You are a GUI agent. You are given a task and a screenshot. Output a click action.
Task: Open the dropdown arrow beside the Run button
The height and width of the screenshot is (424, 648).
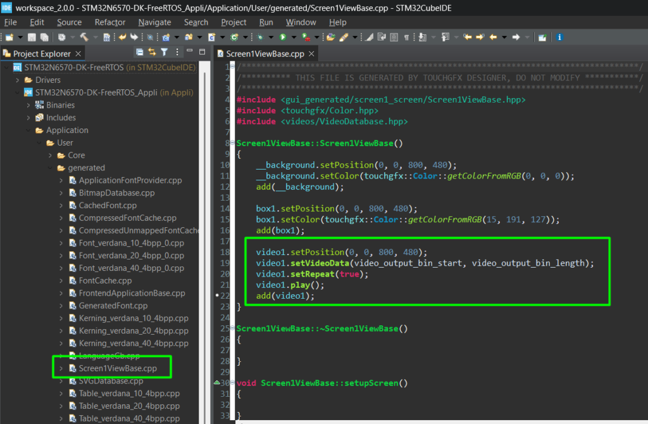pyautogui.click(x=293, y=37)
